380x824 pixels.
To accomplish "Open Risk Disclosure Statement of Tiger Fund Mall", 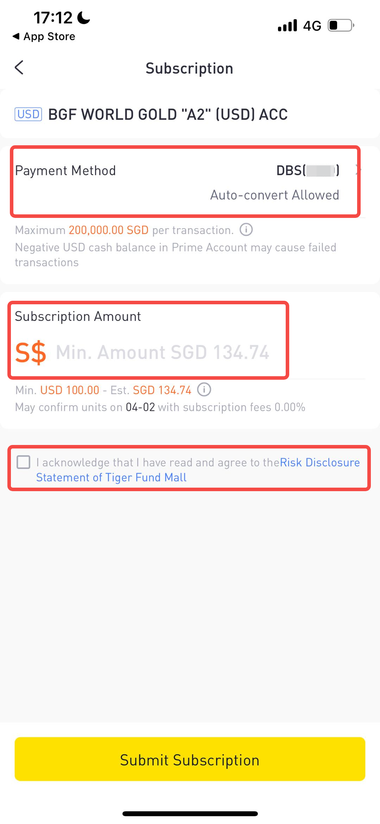I will 198,470.
